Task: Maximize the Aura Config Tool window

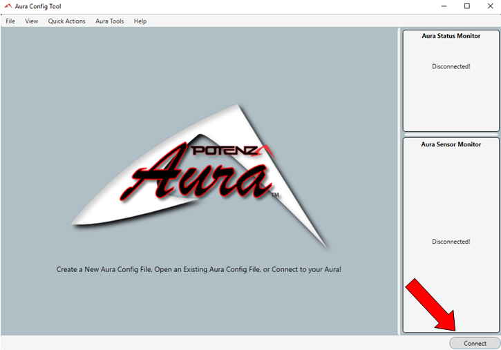Action: pyautogui.click(x=466, y=6)
